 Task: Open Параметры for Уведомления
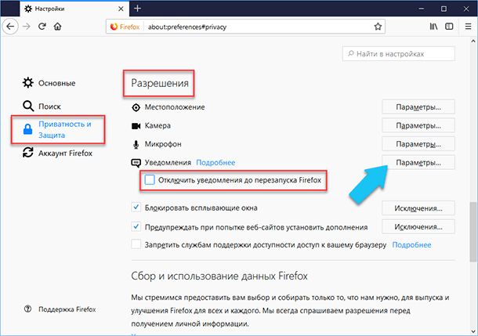click(418, 163)
